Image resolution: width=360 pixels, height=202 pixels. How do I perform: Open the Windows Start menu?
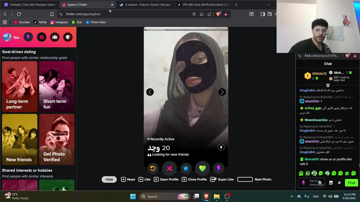[x=133, y=196]
